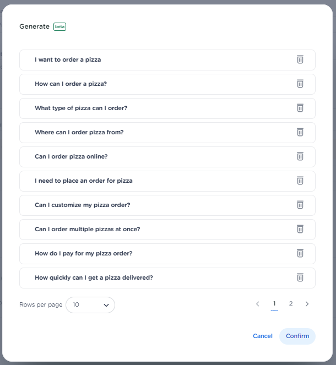Select the 'Can I order pizza online?' text

pyautogui.click(x=71, y=156)
